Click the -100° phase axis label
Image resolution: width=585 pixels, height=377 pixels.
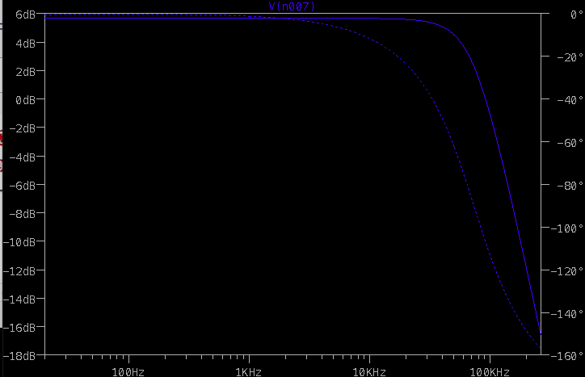(x=567, y=228)
